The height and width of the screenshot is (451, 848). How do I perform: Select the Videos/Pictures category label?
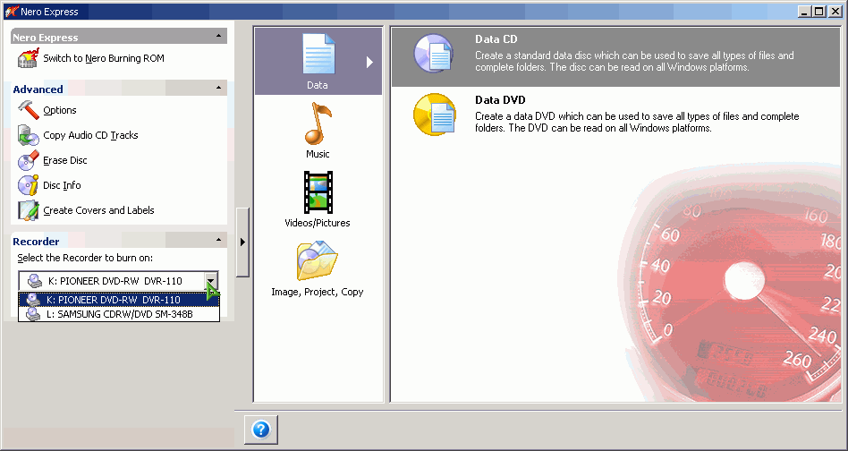(x=318, y=223)
